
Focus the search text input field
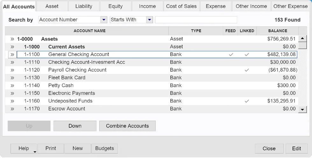pyautogui.click(x=196, y=20)
